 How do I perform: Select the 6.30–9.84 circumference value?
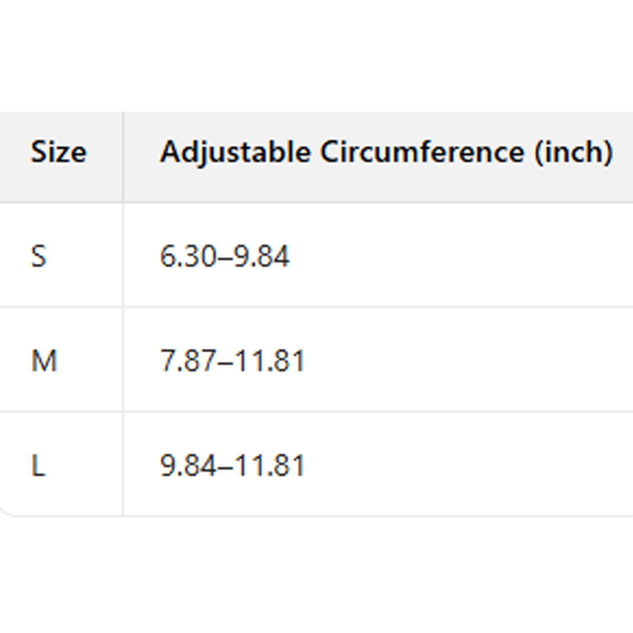[x=224, y=257]
